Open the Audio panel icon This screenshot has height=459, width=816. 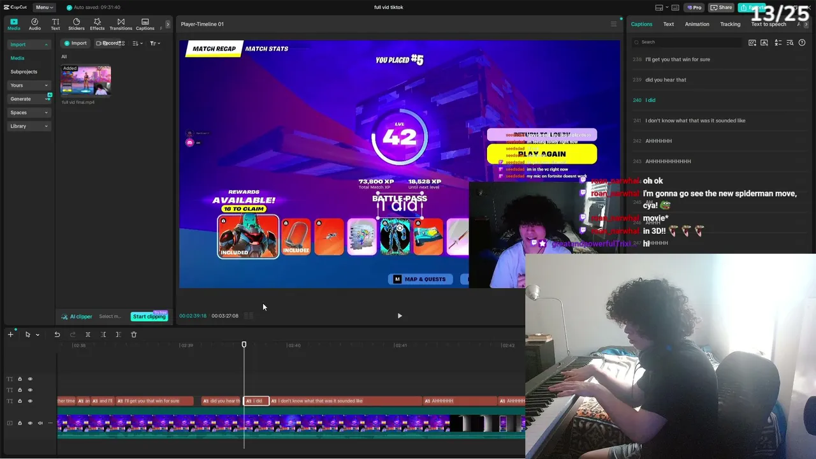tap(34, 24)
